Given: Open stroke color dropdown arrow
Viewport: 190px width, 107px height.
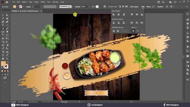Looking at the screenshot, I should click(x=23, y=7).
